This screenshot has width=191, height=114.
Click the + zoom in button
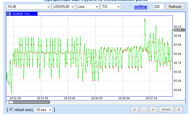153,109
